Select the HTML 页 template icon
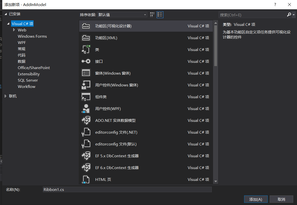Screen dimensions: 297x205 click(86, 179)
